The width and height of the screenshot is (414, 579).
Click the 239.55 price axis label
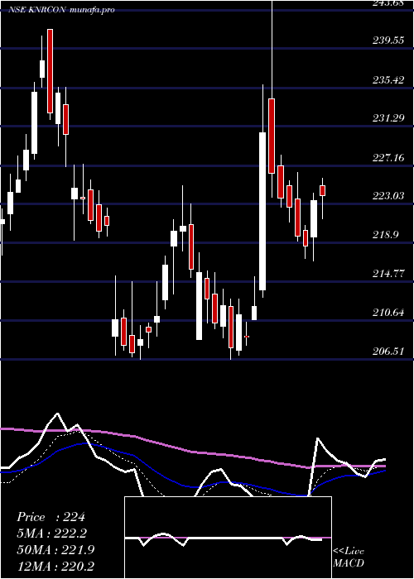click(388, 41)
